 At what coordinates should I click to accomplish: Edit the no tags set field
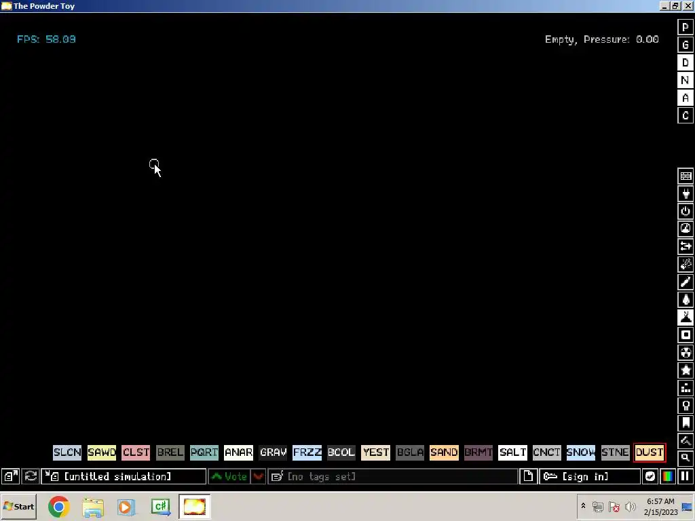click(x=393, y=477)
